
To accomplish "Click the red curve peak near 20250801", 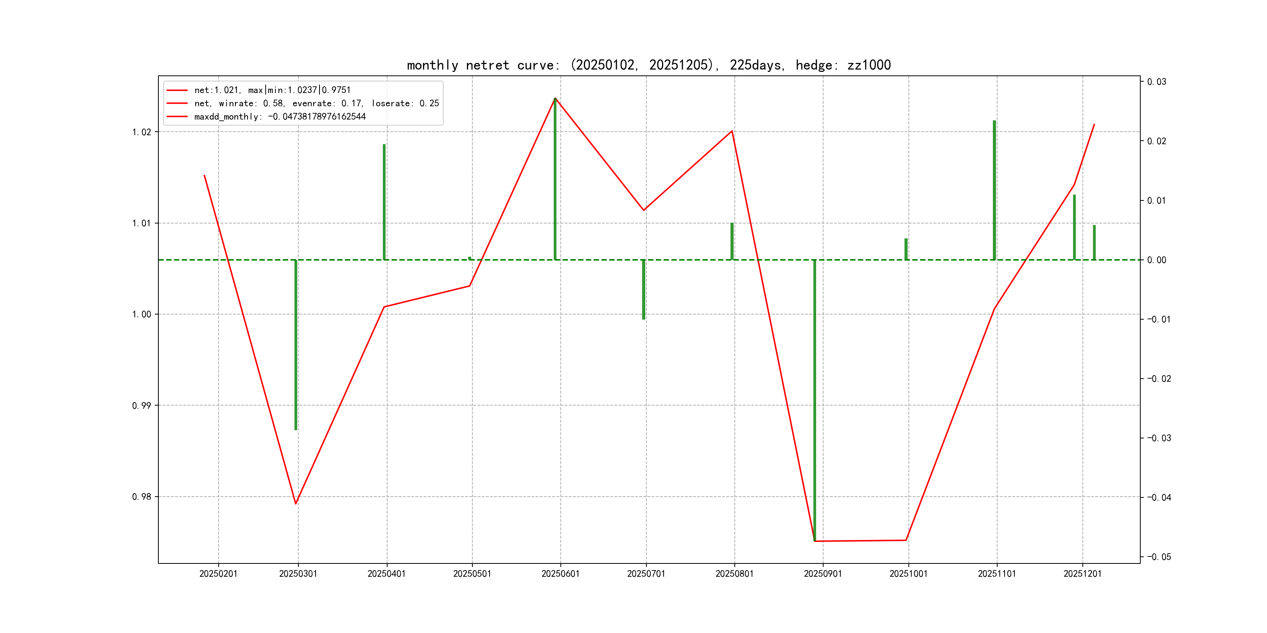I will (x=732, y=131).
